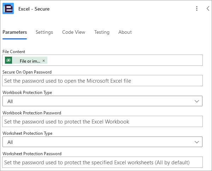Select the Parameters tab
The width and height of the screenshot is (212, 171).
tap(14, 32)
